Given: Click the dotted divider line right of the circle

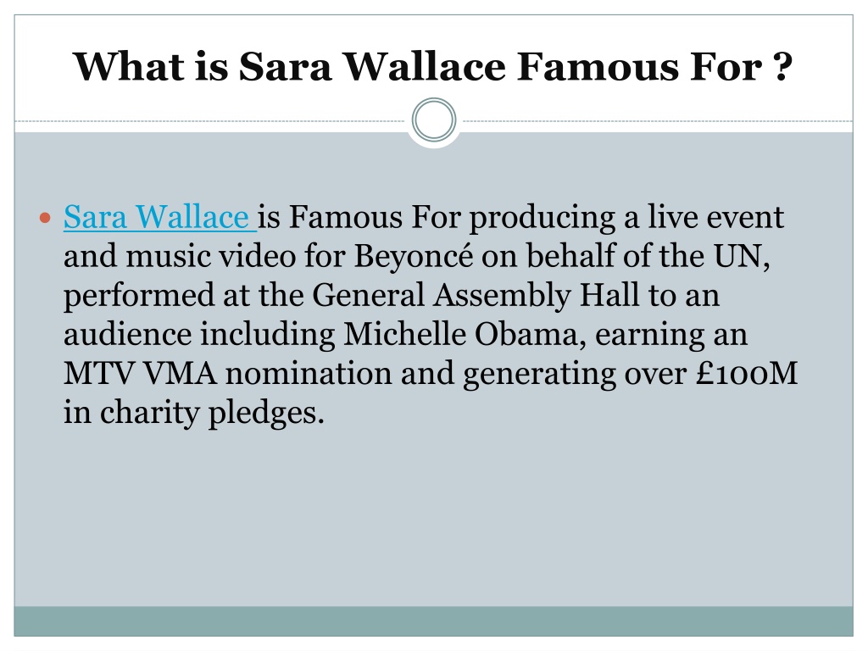Looking at the screenshot, I should tap(657, 120).
